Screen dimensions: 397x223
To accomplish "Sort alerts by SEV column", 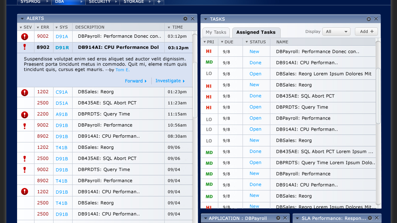I will tap(25, 27).
